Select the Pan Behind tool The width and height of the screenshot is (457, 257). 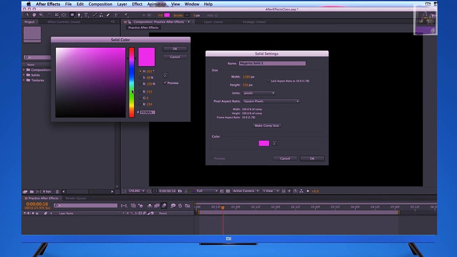[64, 15]
